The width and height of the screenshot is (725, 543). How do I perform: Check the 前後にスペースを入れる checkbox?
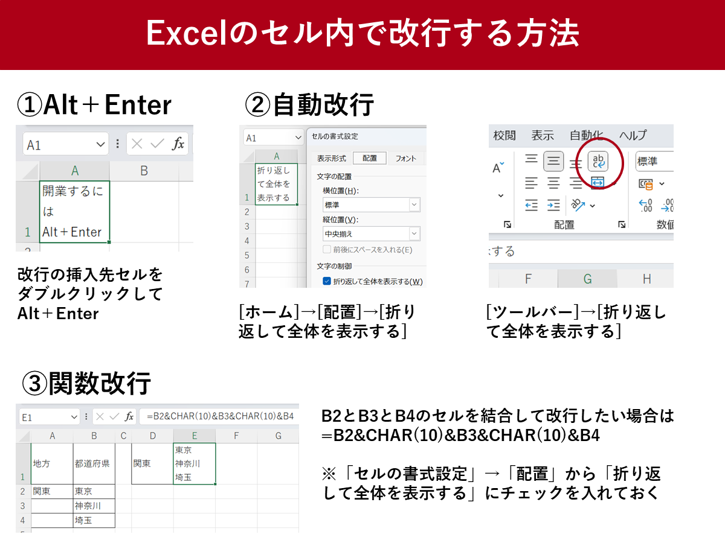pyautogui.click(x=327, y=249)
